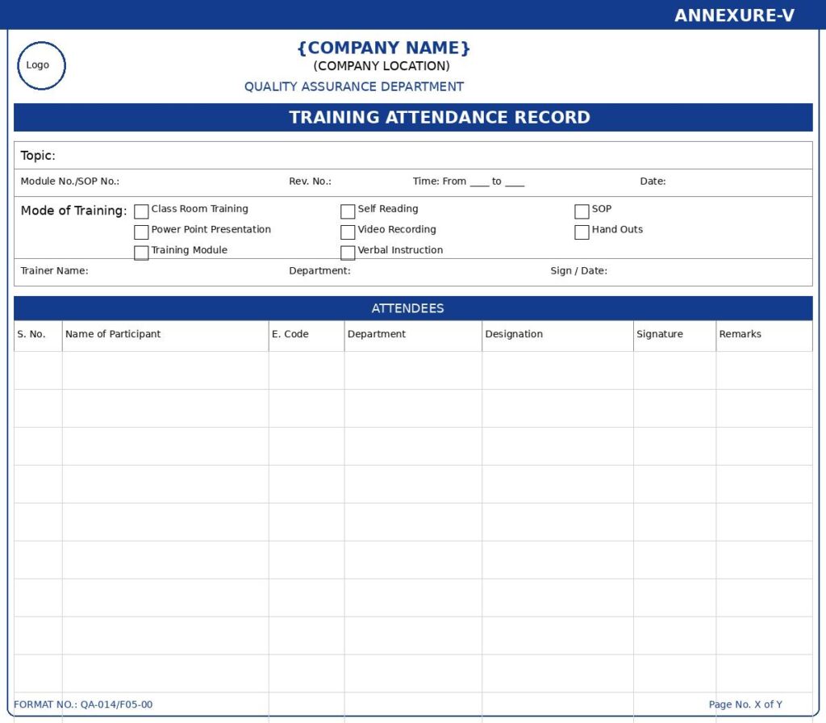This screenshot has height=723, width=826.
Task: Click the (COMPANY LOCATION) placeholder
Action: (382, 66)
